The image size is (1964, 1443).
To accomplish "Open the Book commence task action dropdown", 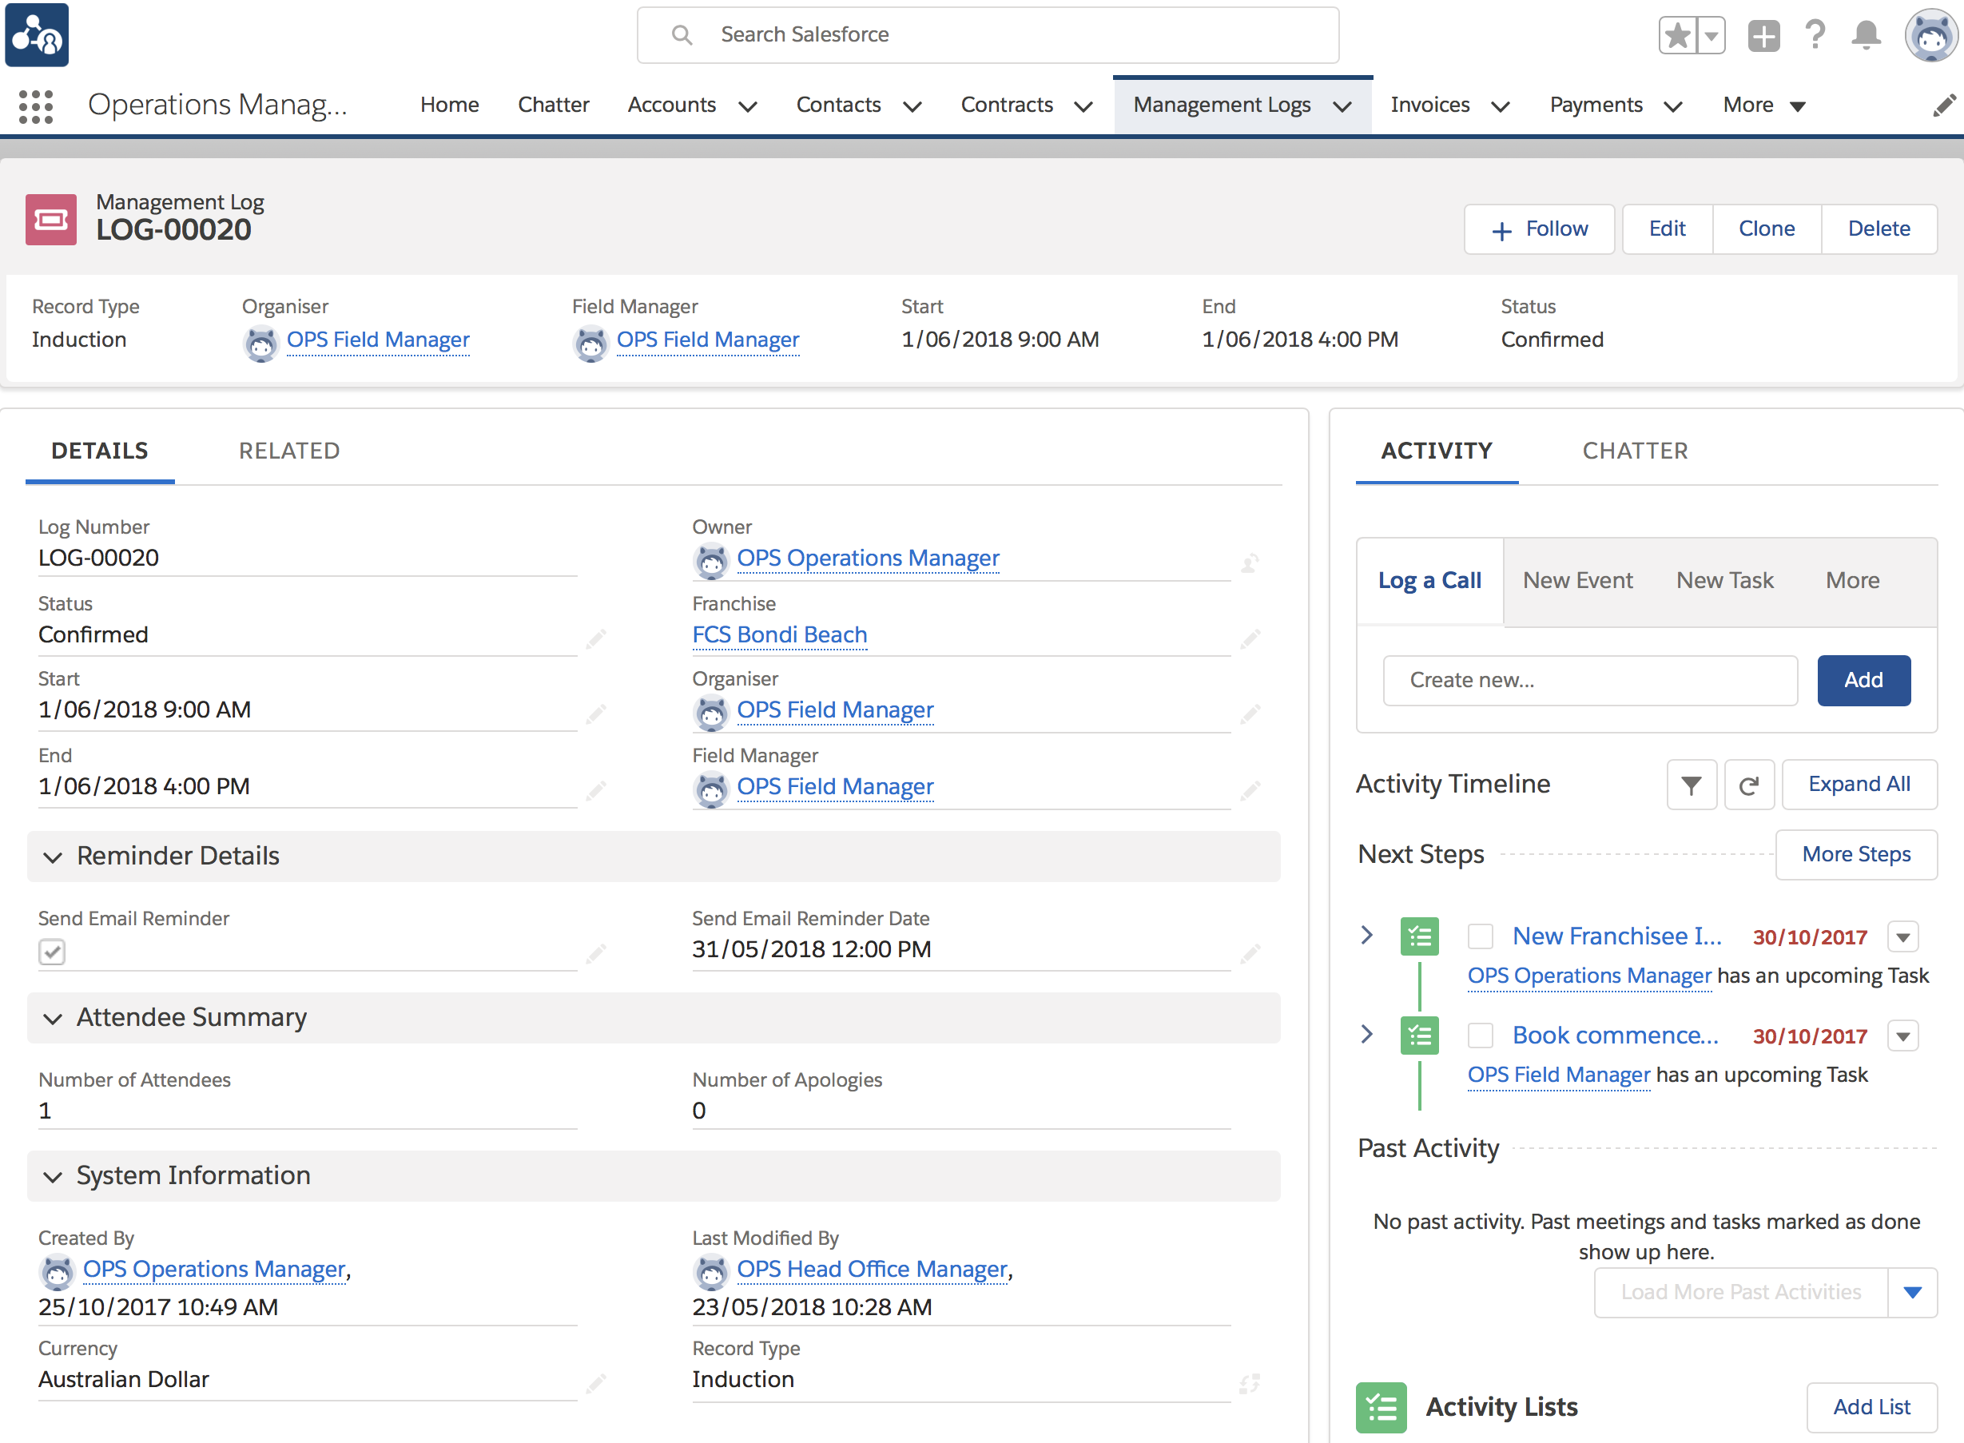I will point(1902,1036).
